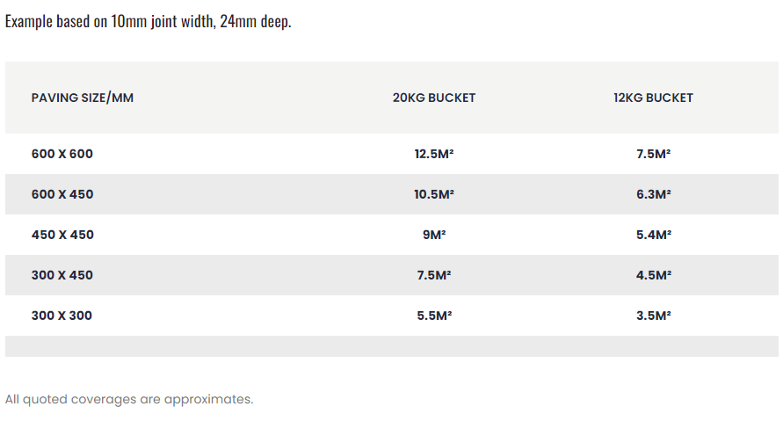Viewport: 783px width, 421px height.
Task: Click 7.5M² in the 12KG column
Action: pyautogui.click(x=653, y=154)
